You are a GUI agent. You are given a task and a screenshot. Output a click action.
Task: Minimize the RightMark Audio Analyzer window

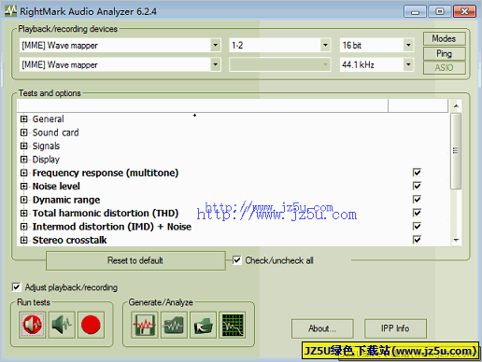(x=415, y=12)
